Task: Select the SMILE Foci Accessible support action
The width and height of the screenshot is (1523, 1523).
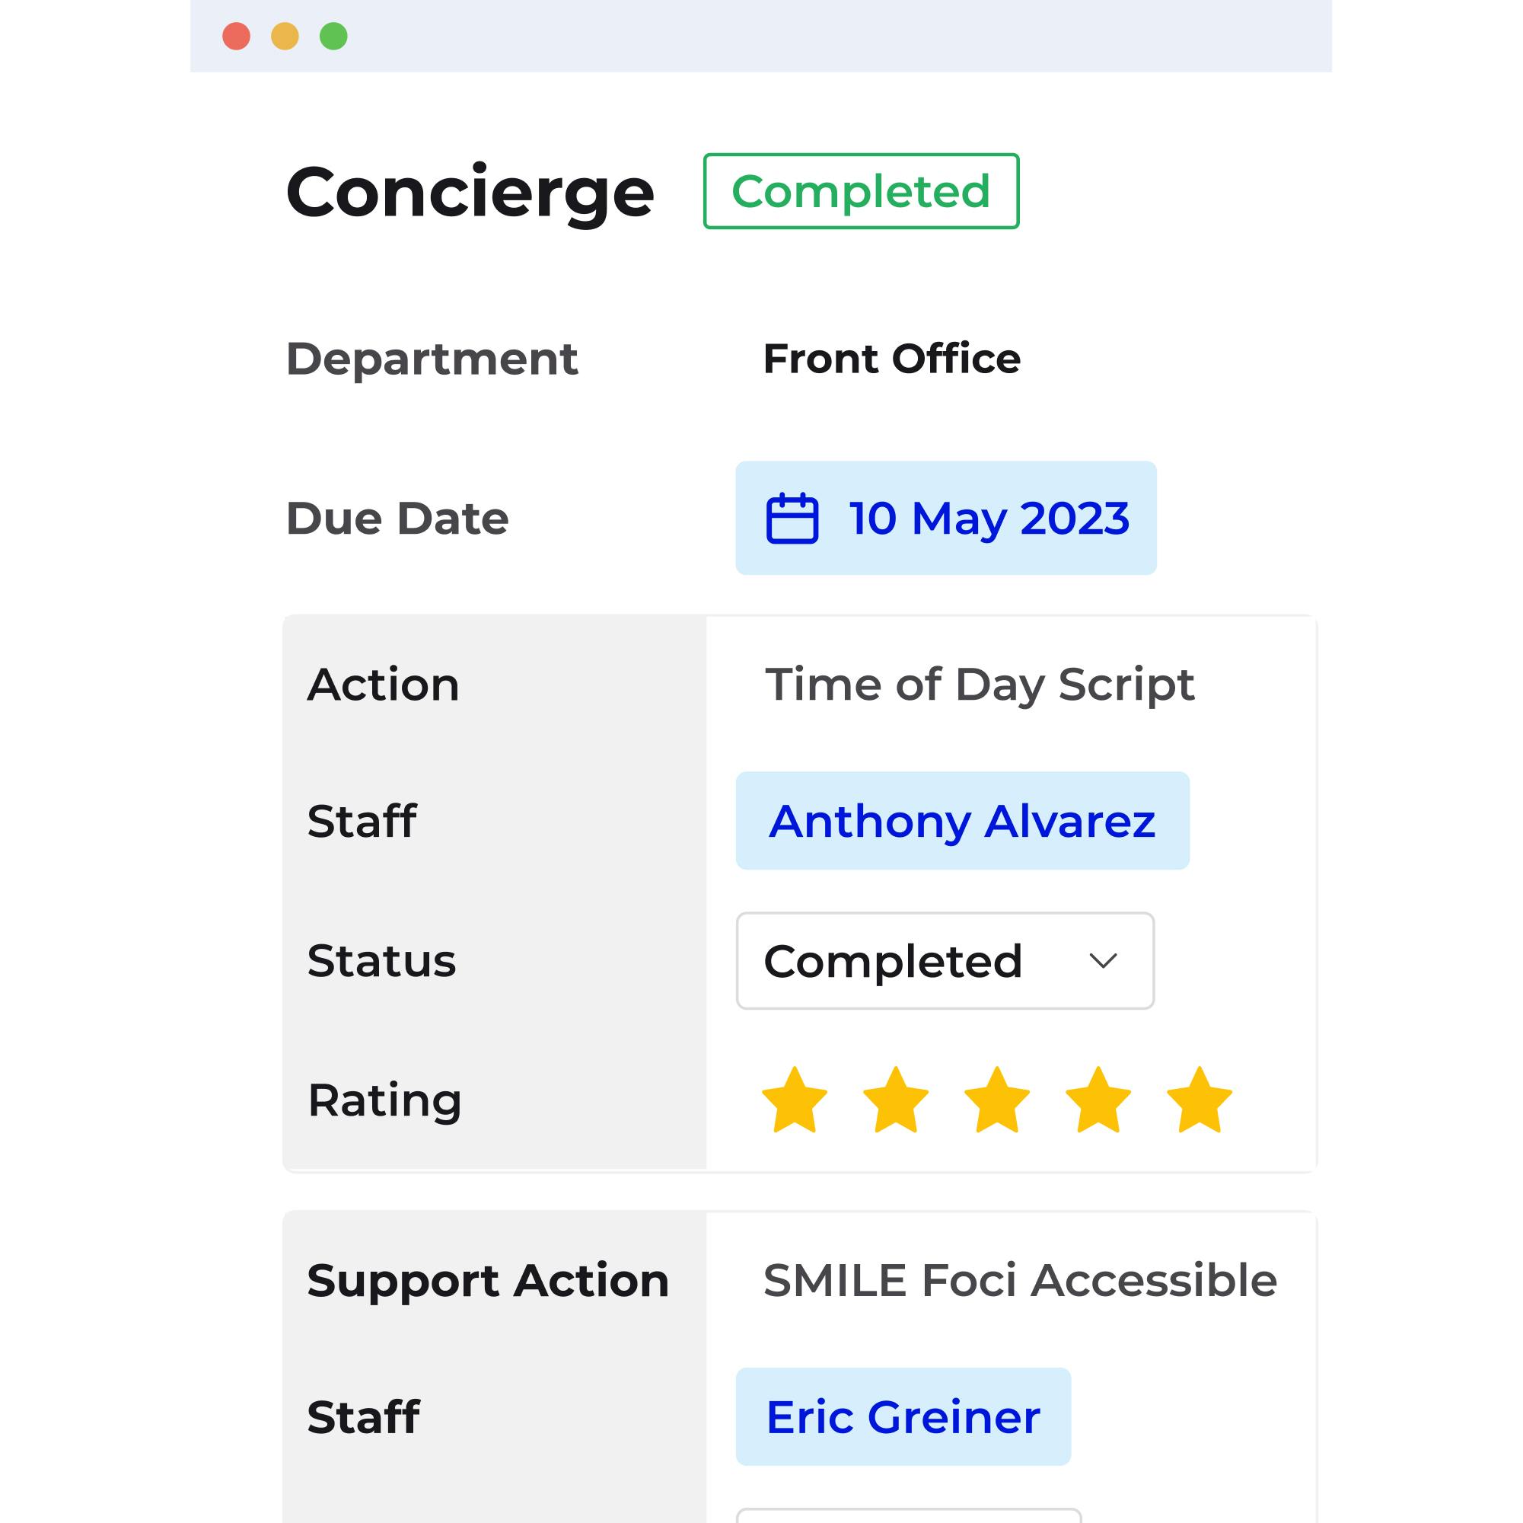Action: click(x=1019, y=1279)
